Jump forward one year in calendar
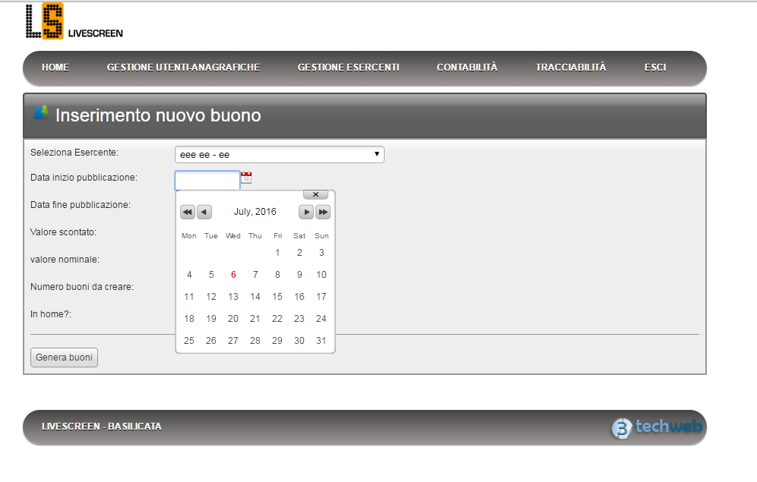The image size is (757, 482). point(323,212)
